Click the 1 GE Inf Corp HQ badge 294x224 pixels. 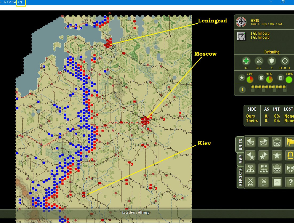[241, 36]
